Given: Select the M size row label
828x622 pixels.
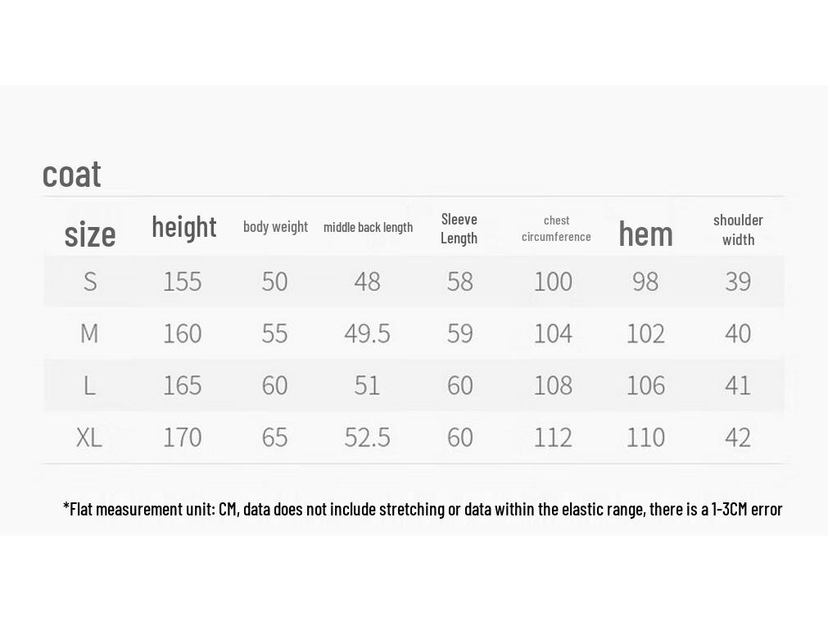Looking at the screenshot, I should [x=89, y=334].
